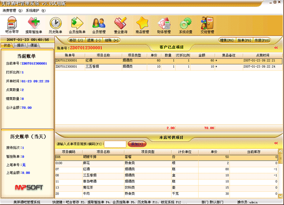
Task: Open the 系统维护 menu
Action: [33, 9]
